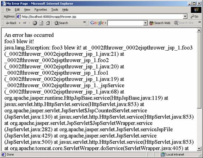Click the vertical scrollbar down arrow
Viewport: 203px width, 158px height.
pyautogui.click(x=199, y=148)
